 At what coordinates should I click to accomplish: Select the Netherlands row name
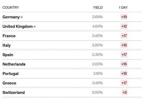point(14,64)
